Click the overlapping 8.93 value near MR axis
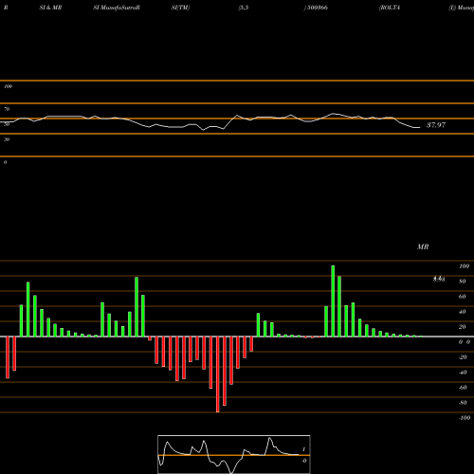The width and height of the screenshot is (474, 474). pos(439,279)
